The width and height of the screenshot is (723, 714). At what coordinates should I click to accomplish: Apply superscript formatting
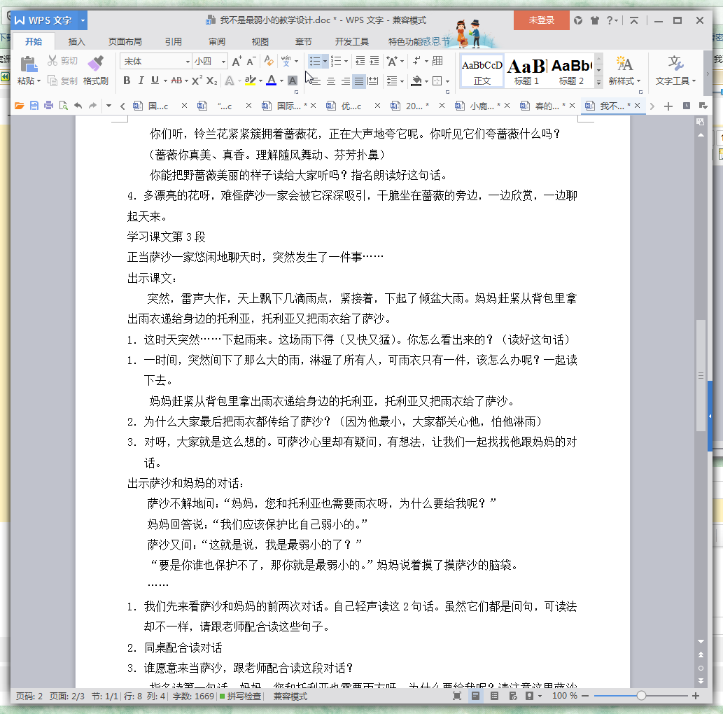click(197, 80)
